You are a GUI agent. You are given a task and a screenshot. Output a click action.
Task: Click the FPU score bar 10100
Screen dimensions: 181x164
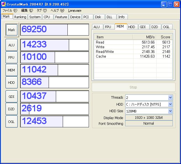(x=55, y=57)
